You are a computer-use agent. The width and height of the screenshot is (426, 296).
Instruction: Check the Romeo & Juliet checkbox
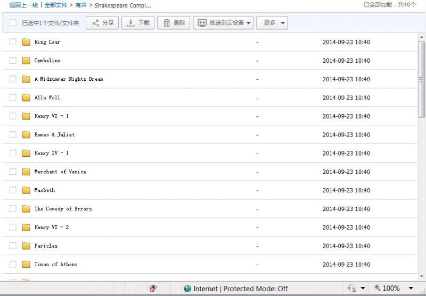[x=13, y=134]
